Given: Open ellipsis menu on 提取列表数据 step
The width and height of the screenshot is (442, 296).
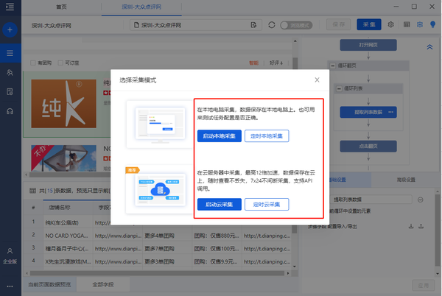Looking at the screenshot, I should [390, 112].
